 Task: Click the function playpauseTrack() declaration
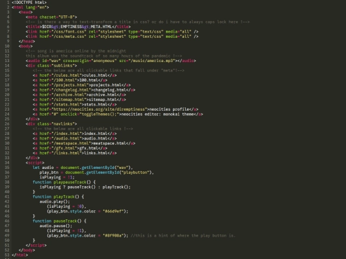[x=64, y=182]
